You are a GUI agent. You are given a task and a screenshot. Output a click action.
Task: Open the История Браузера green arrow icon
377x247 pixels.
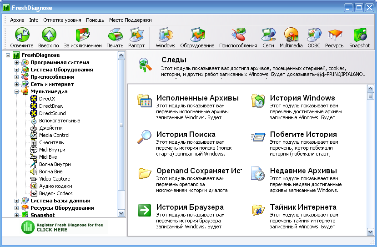[145, 210]
